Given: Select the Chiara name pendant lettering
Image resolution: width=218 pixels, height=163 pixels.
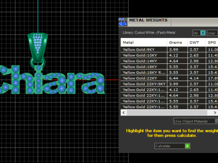Looking at the screenshot, I should (52, 80).
